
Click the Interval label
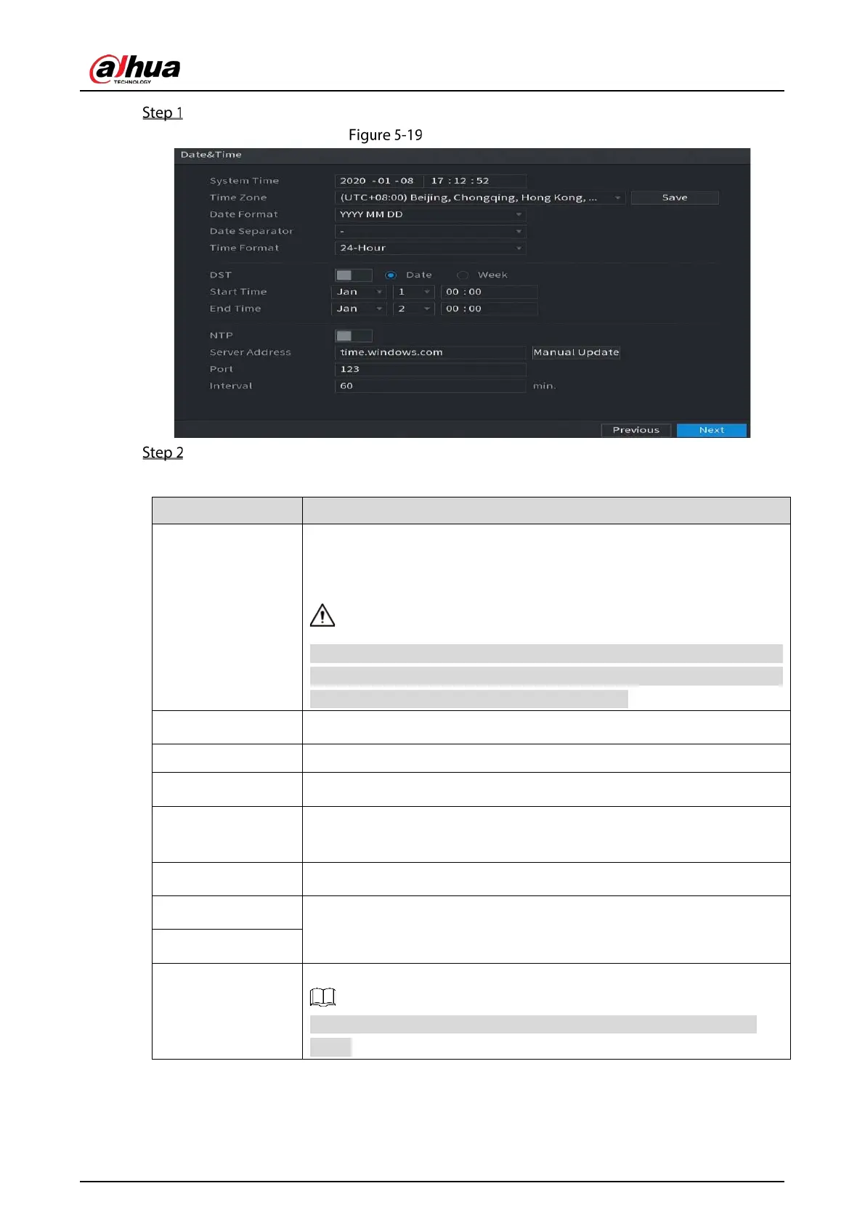pyautogui.click(x=231, y=386)
